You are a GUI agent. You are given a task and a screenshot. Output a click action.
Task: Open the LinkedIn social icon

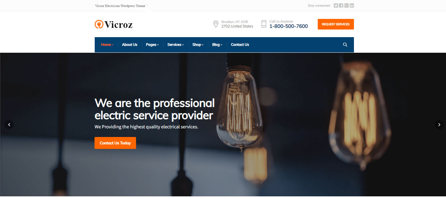[352, 5]
